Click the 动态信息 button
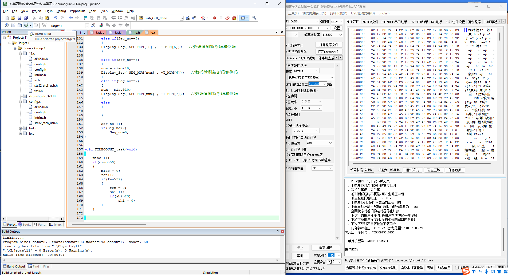Screen dimensions: 508x275 [x=444, y=268]
